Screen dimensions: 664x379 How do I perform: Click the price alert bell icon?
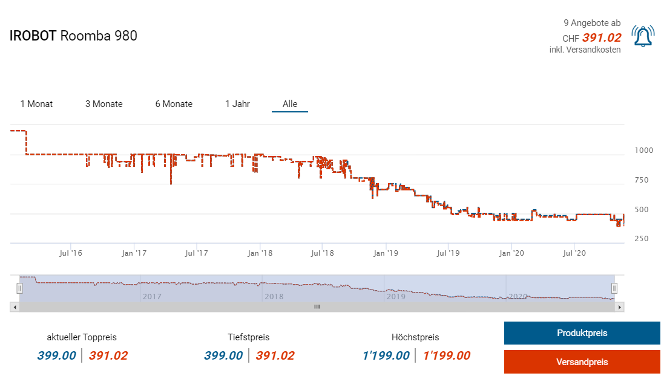(x=642, y=36)
